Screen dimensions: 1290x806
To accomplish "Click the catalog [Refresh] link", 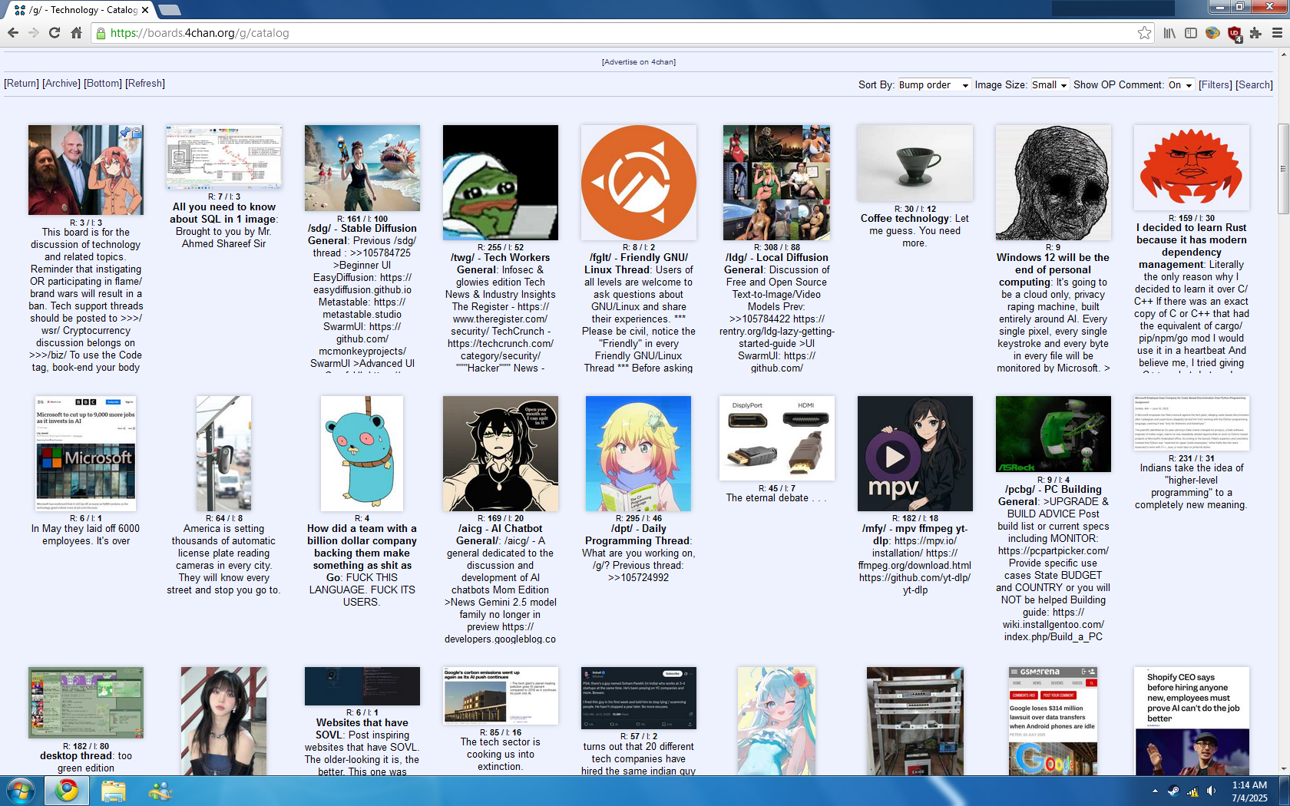I will pos(145,84).
